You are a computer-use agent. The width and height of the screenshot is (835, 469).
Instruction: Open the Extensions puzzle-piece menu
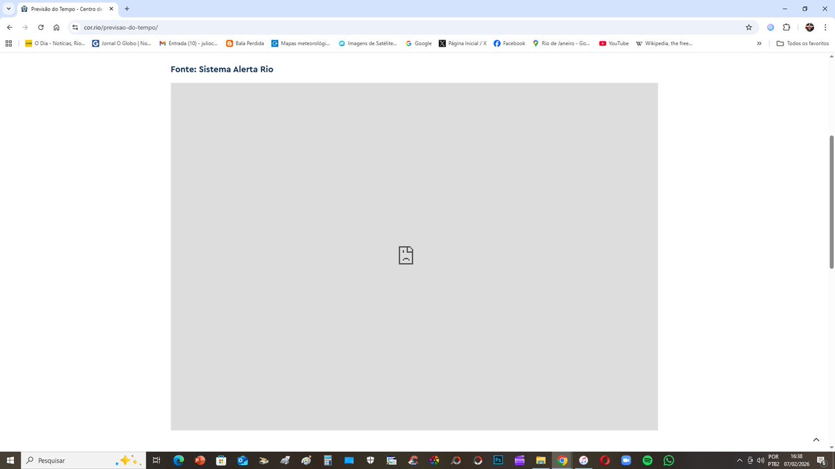(786, 27)
